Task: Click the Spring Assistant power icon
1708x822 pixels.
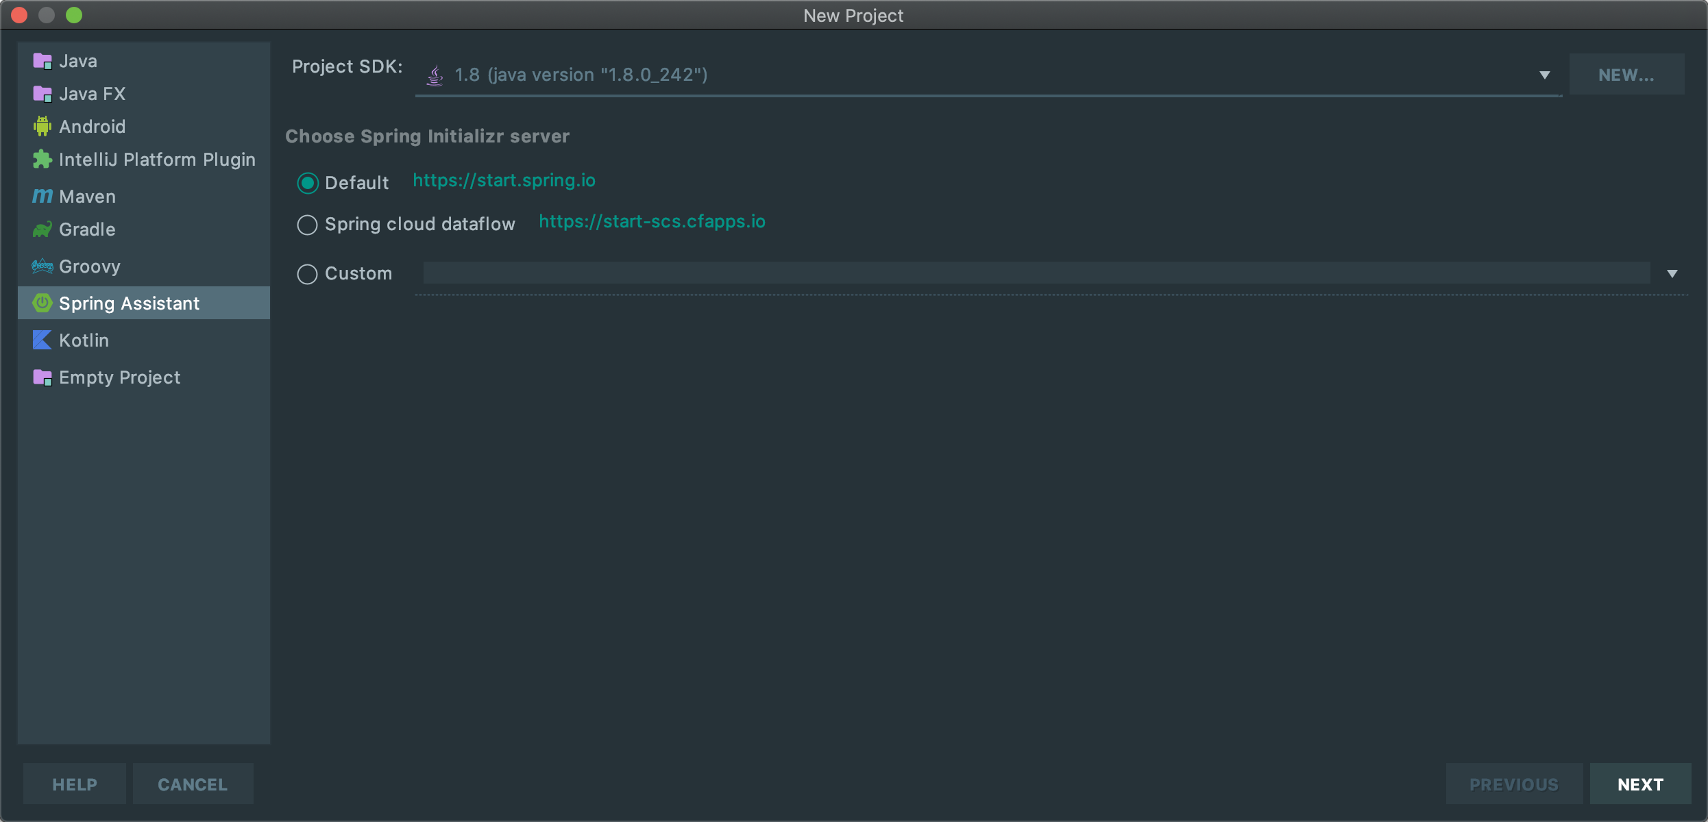Action: click(42, 303)
